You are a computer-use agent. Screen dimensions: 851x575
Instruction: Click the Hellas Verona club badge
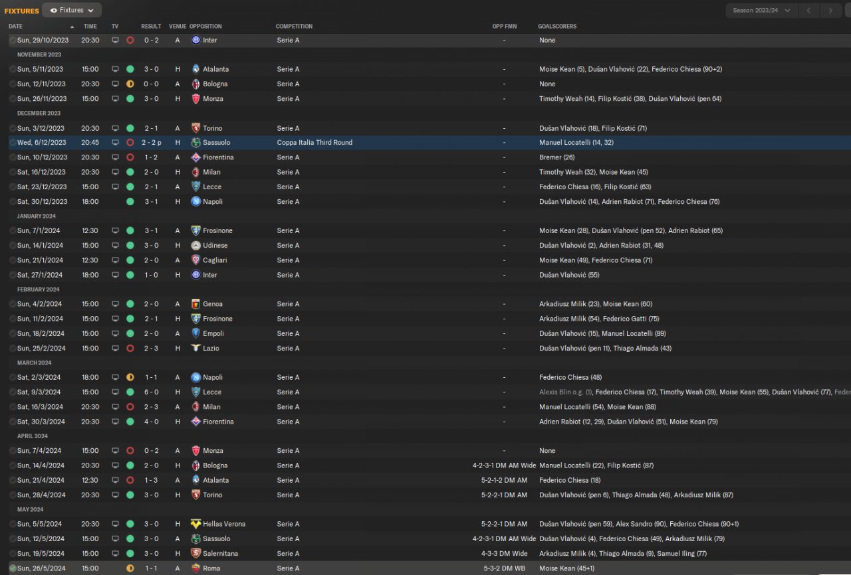tap(195, 524)
